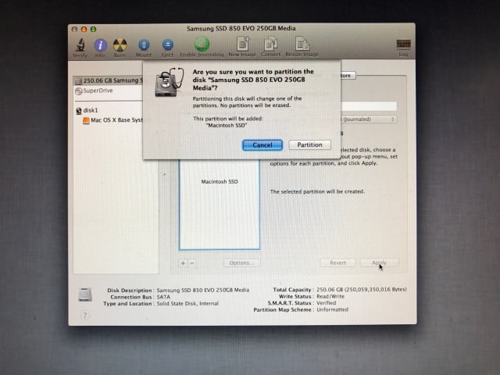The width and height of the screenshot is (500, 375).
Task: Confirm by clicking the Partition button
Action: 309,145
